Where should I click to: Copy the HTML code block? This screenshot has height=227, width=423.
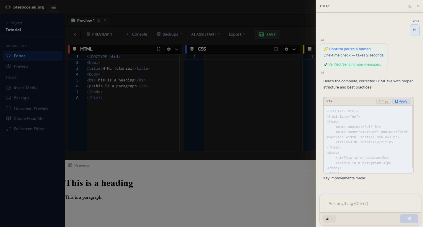383,101
